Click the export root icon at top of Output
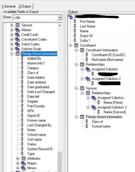This screenshot has height=172, width=135. tap(71, 17)
